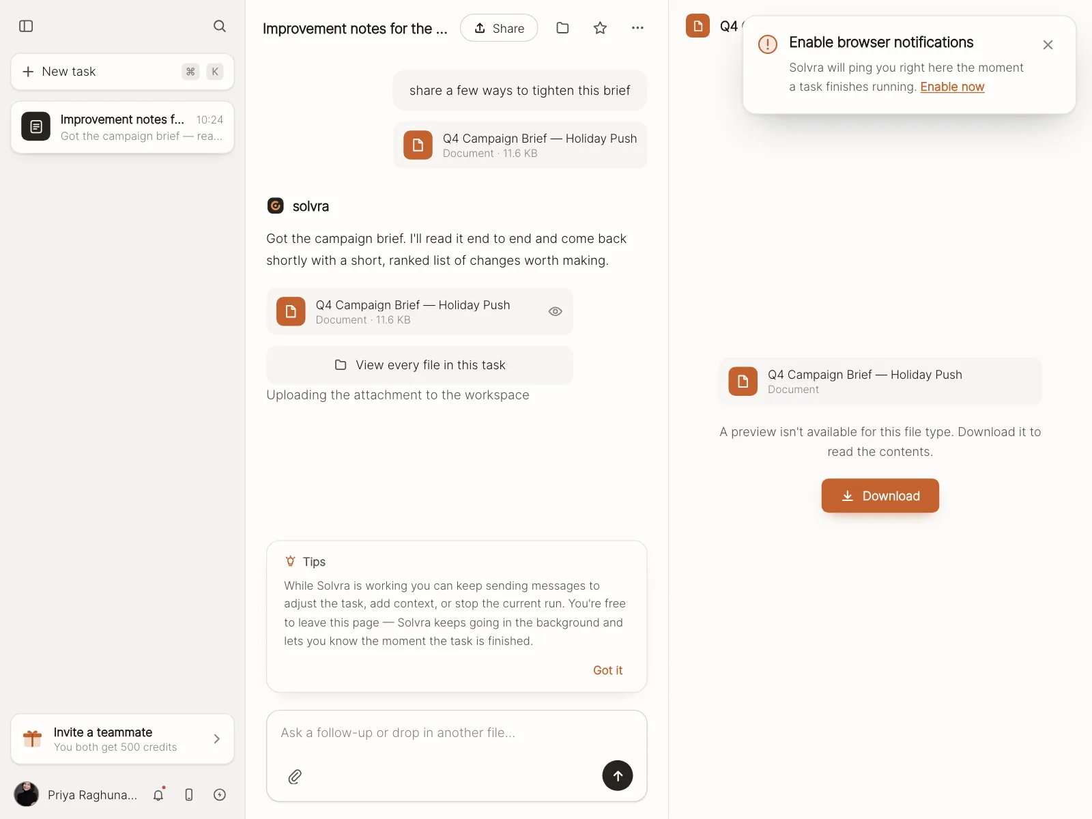Click the document icon in the user attachment
The height and width of the screenshot is (819, 1092).
click(418, 145)
